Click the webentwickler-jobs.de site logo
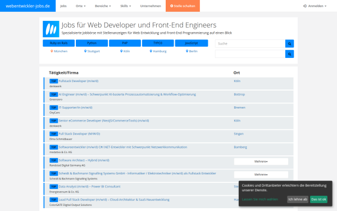The image size is (337, 211). pyautogui.click(x=28, y=6)
